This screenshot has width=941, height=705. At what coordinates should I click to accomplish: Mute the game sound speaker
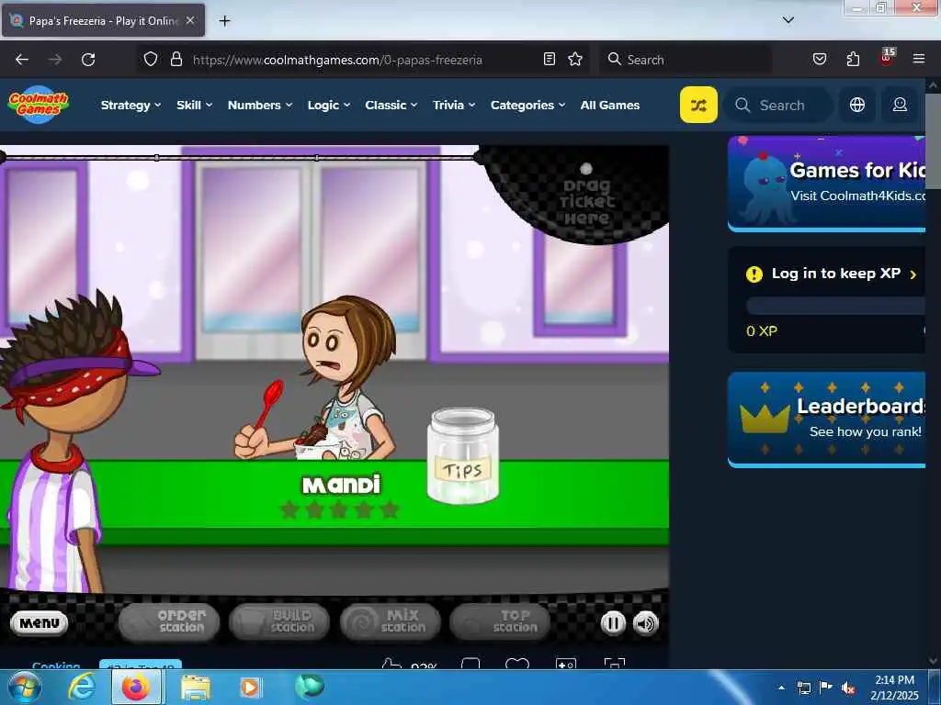646,623
